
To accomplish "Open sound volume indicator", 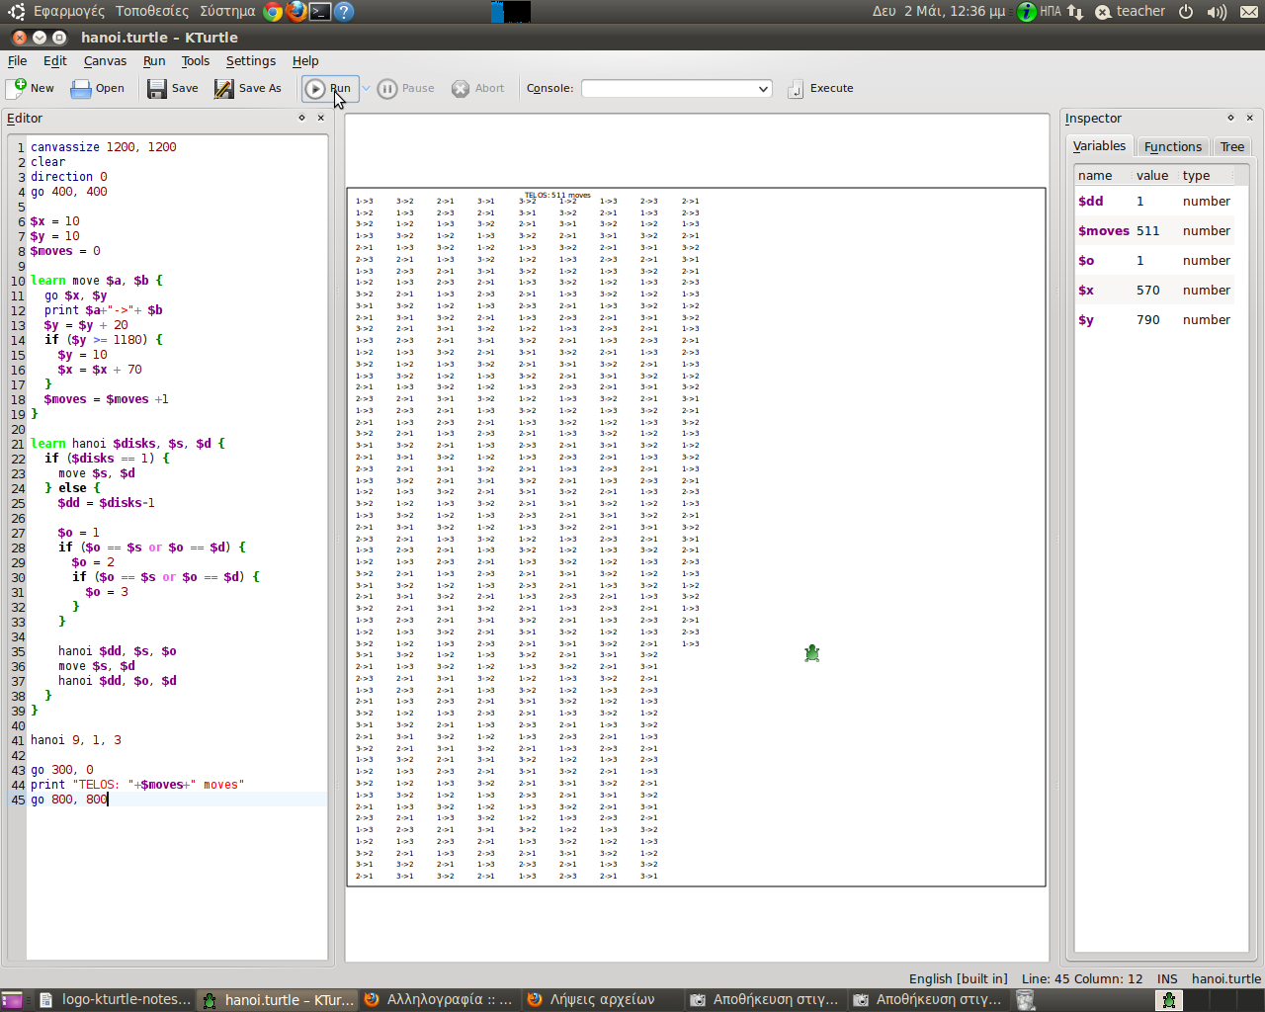I will (x=1217, y=11).
